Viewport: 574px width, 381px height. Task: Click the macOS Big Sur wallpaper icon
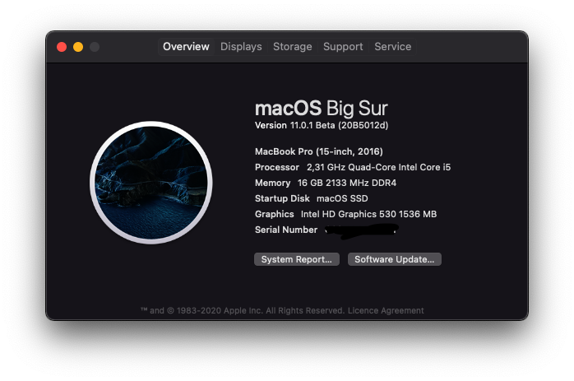click(x=151, y=183)
